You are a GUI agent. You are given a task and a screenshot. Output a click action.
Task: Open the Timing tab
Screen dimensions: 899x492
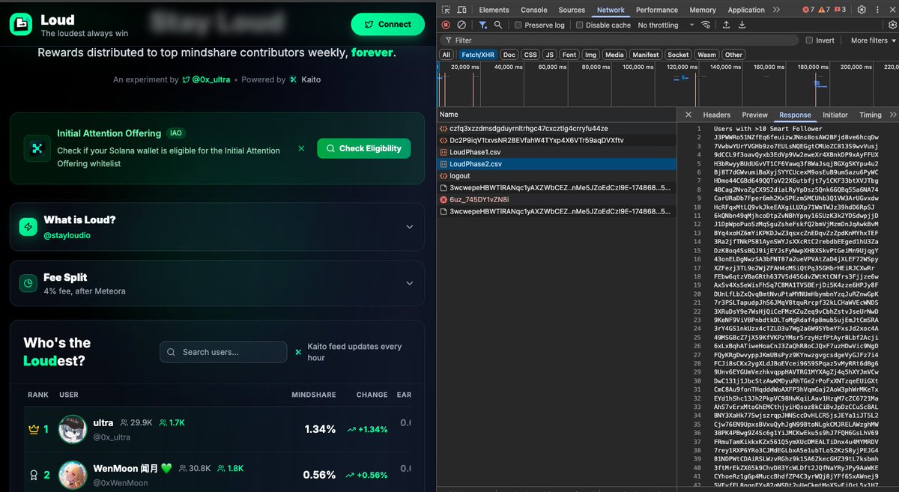[x=871, y=115]
